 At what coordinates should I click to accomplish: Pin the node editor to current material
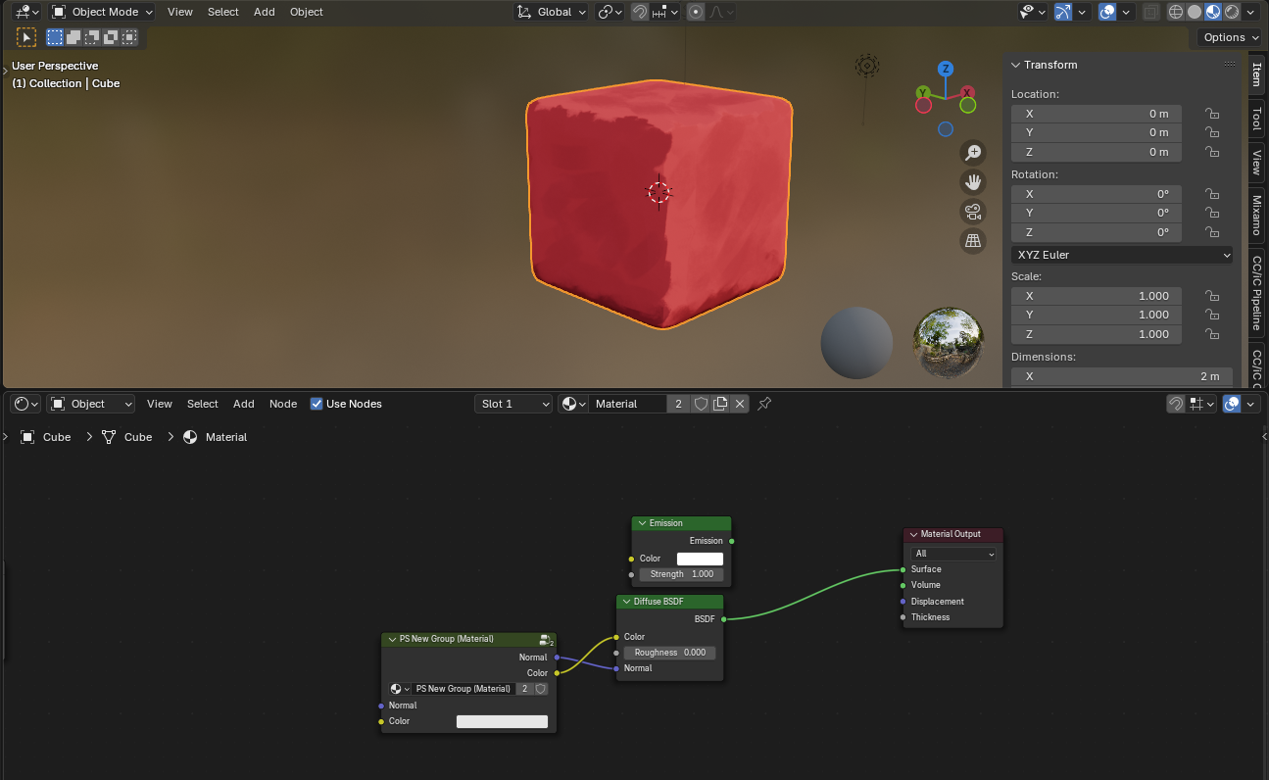(x=764, y=404)
